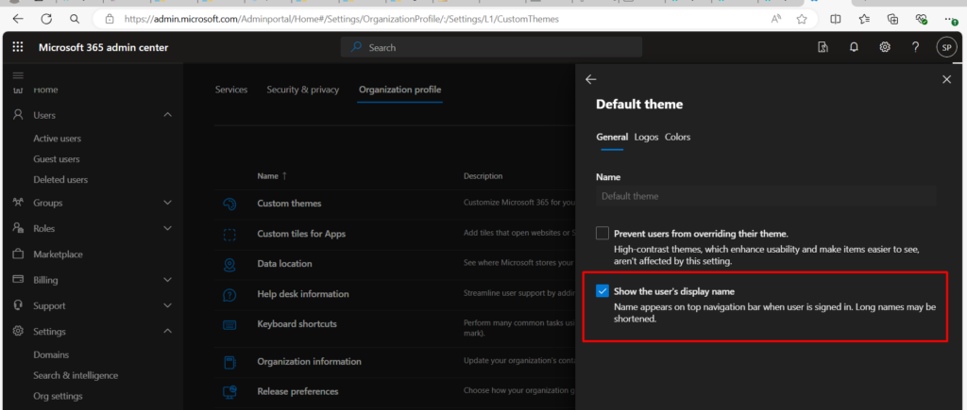This screenshot has width=967, height=410.
Task: Click the Users person icon in the sidebar
Action: coord(18,115)
